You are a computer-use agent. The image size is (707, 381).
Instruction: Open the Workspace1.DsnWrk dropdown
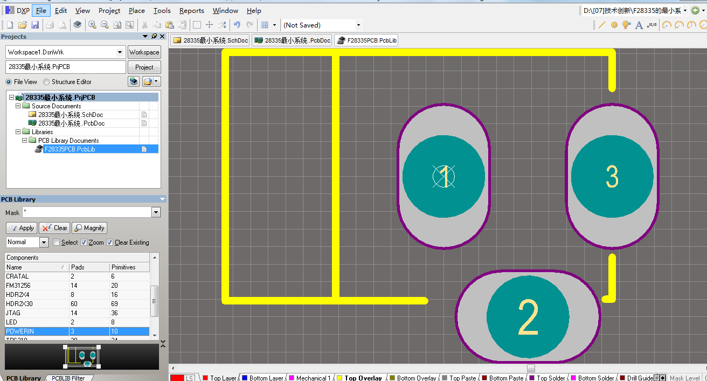point(120,52)
